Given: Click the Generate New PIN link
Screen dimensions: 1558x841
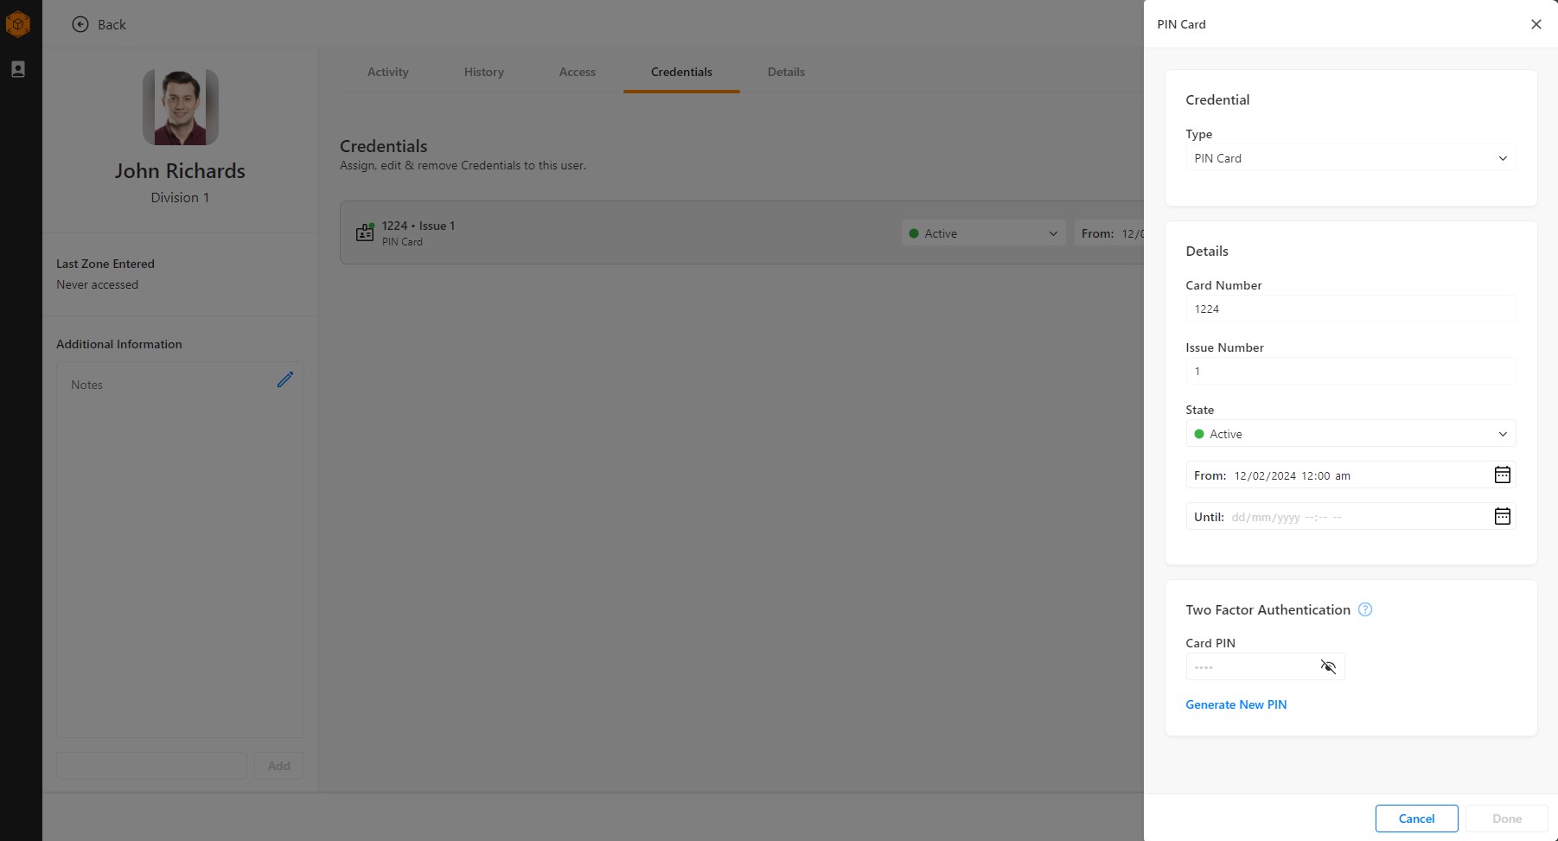Looking at the screenshot, I should tap(1236, 704).
